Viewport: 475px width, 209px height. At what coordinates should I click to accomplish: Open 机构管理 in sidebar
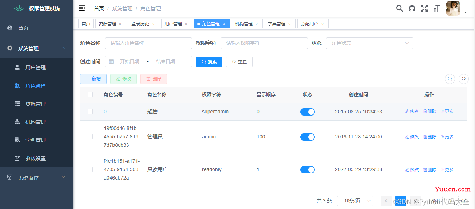pyautogui.click(x=36, y=122)
